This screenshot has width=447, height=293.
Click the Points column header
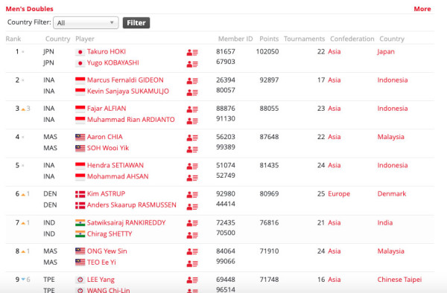click(269, 39)
